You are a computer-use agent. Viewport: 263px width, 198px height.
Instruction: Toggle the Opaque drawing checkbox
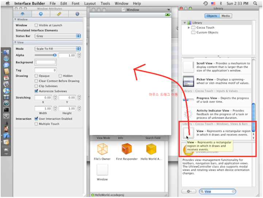point(36,76)
